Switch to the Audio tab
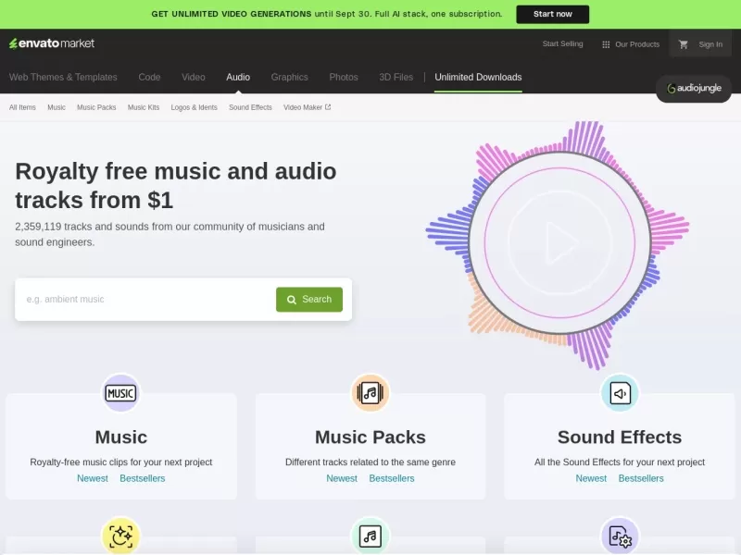This screenshot has height=555, width=741. (237, 77)
